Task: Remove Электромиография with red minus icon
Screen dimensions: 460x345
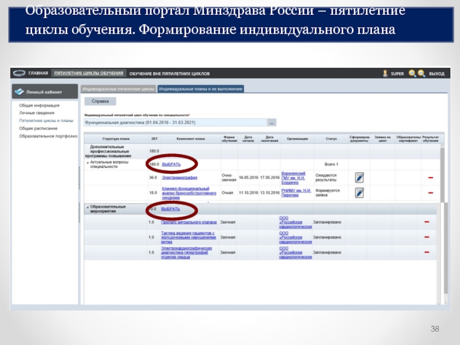Action: point(430,177)
